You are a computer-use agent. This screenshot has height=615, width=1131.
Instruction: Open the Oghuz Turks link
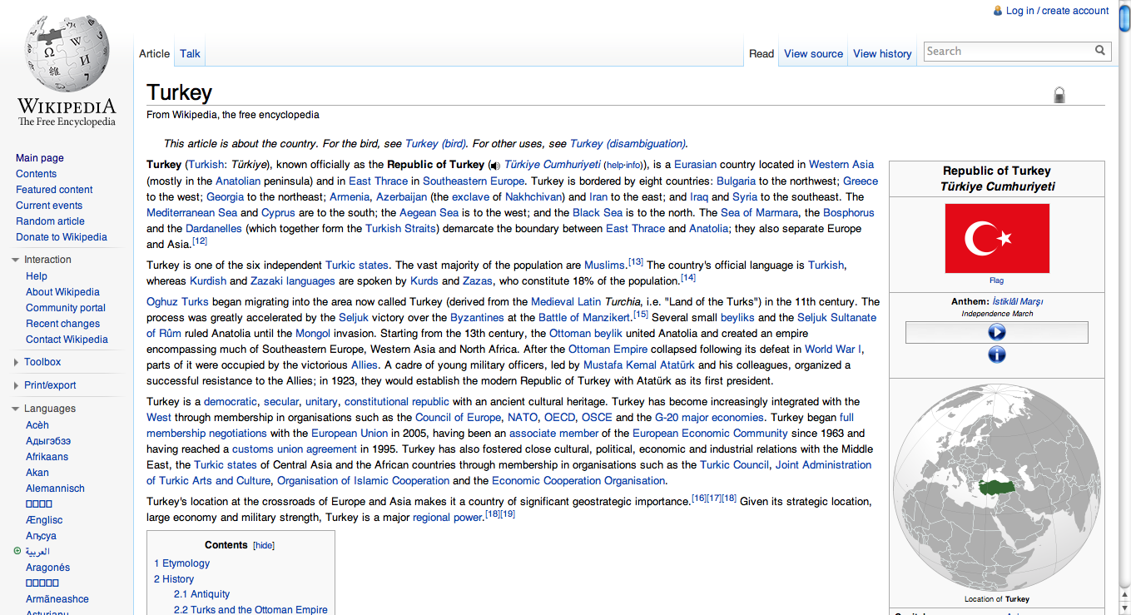click(x=177, y=302)
